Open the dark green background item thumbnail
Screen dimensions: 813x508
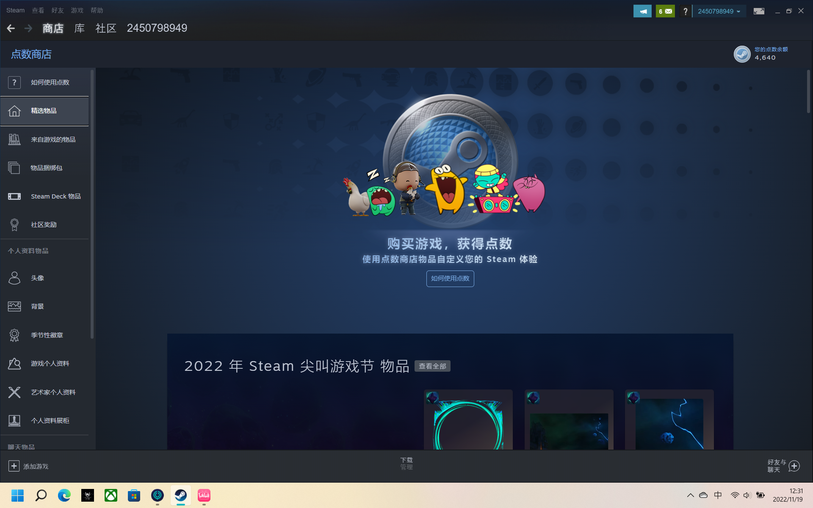tap(569, 420)
